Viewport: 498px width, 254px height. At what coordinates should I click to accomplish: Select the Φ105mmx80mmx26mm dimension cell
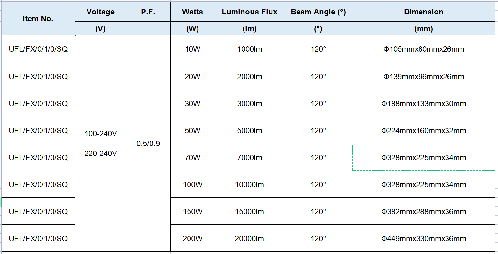tap(424, 49)
